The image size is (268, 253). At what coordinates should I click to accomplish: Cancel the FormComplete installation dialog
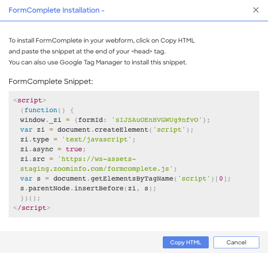coord(236,242)
